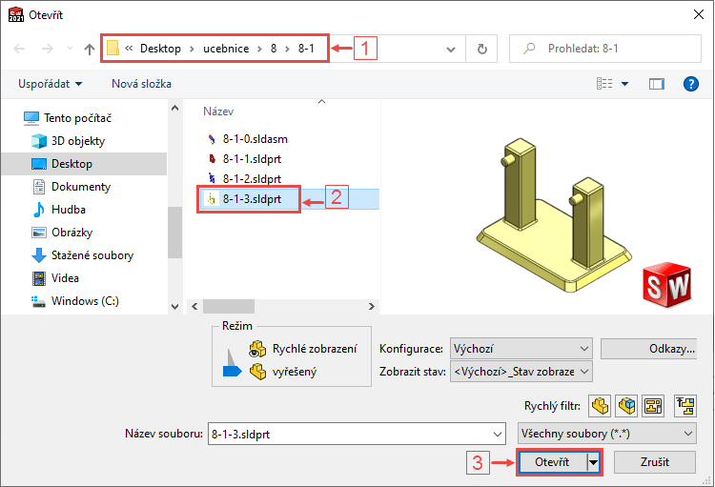Click the Obrázky pictures icon

point(39,233)
